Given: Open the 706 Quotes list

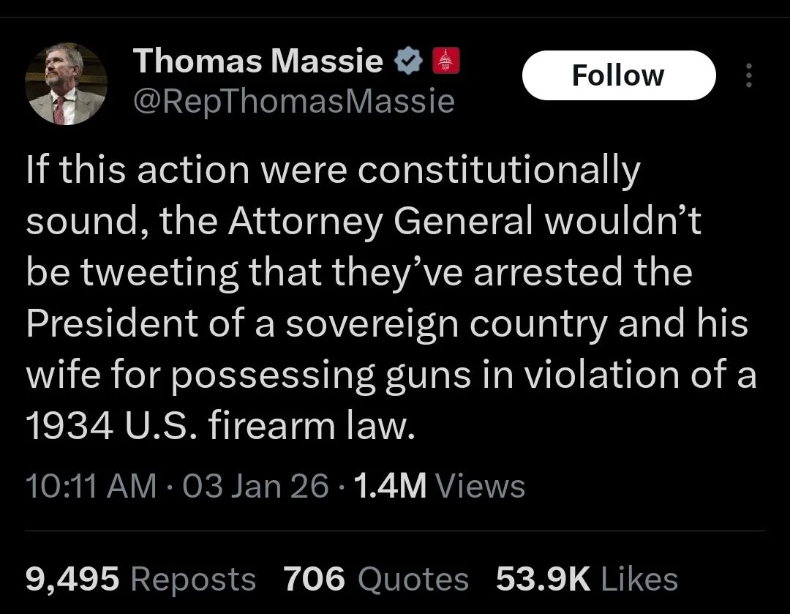Looking at the screenshot, I should tap(376, 580).
